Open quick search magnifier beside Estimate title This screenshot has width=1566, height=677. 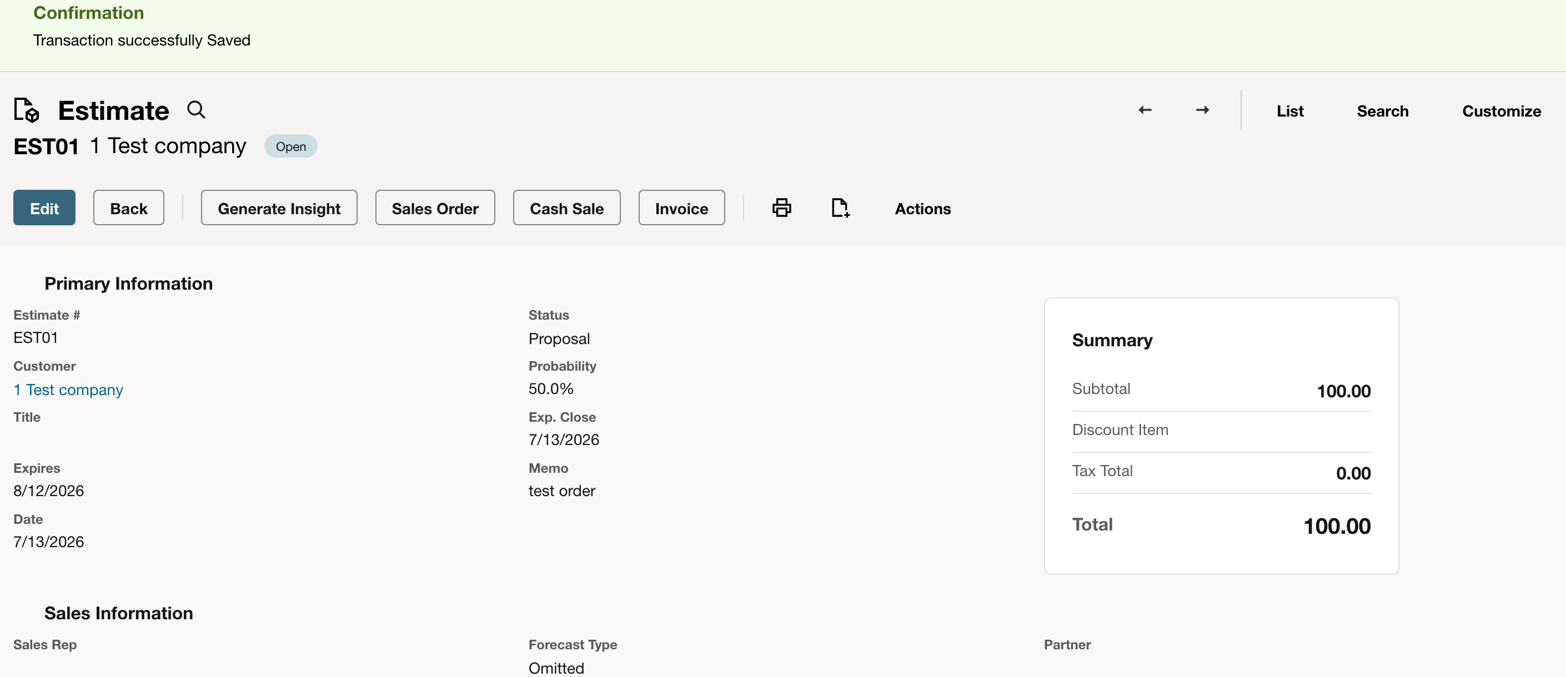tap(195, 110)
